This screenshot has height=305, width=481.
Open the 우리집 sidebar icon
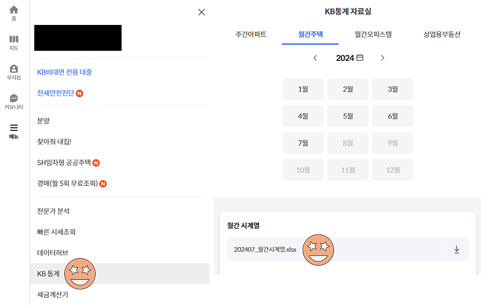click(x=14, y=72)
